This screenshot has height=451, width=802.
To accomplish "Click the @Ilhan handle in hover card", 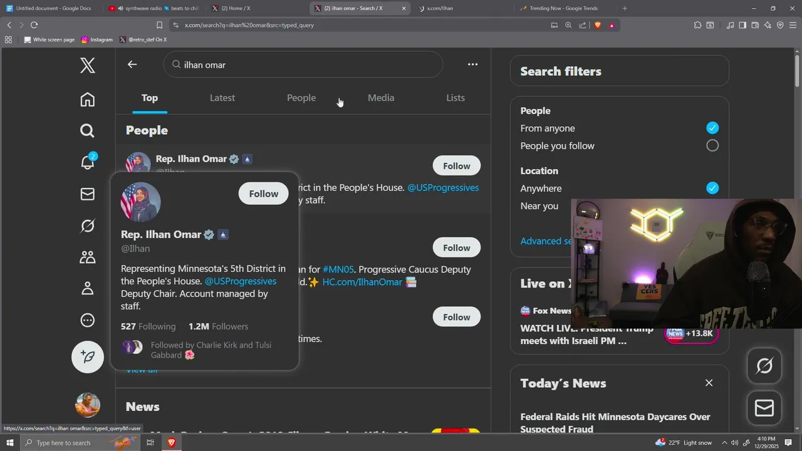I will point(135,249).
